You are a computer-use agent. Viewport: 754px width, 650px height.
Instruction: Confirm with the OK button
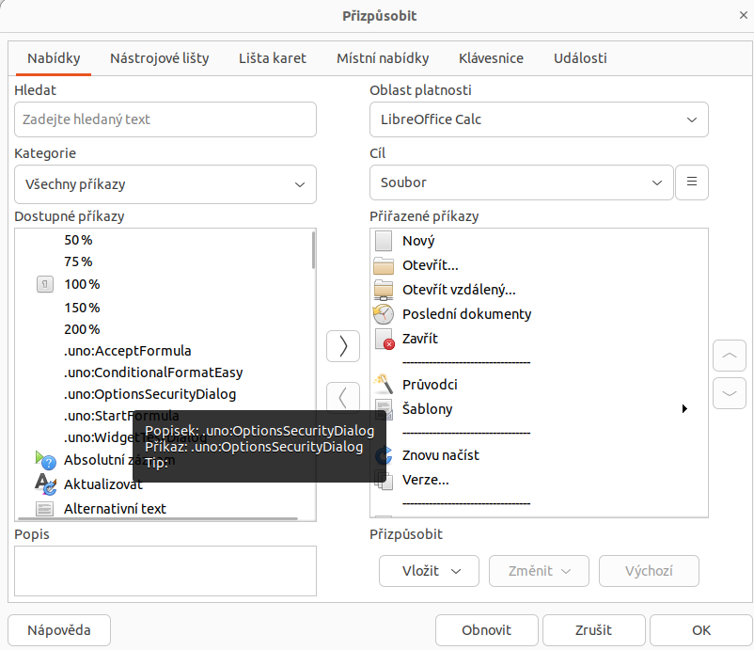tap(701, 630)
